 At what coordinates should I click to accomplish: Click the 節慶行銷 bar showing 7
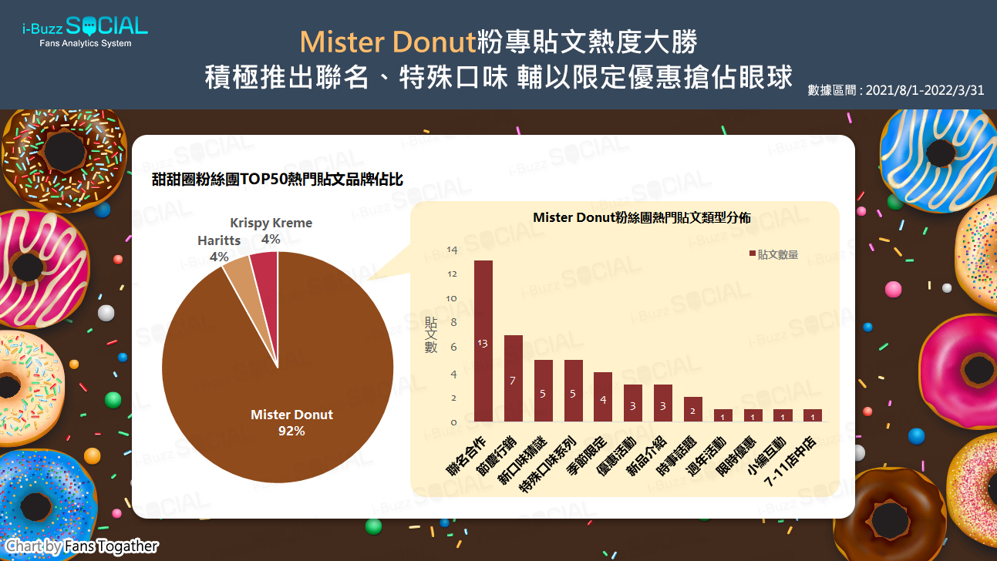pyautogui.click(x=513, y=378)
